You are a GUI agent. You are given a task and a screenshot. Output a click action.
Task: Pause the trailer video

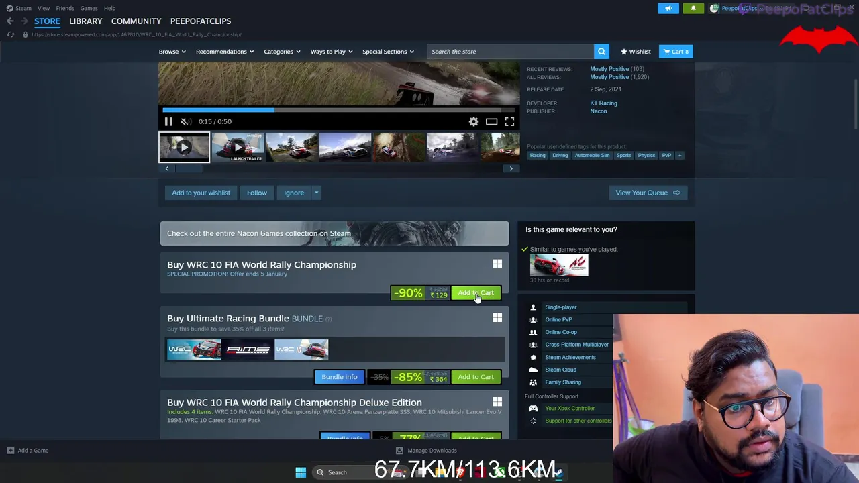click(x=168, y=121)
